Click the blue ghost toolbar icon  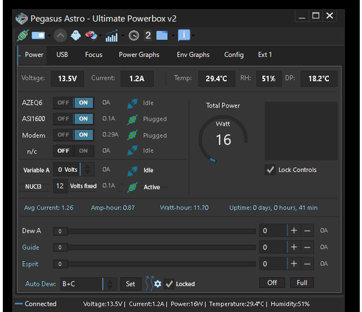pyautogui.click(x=76, y=35)
